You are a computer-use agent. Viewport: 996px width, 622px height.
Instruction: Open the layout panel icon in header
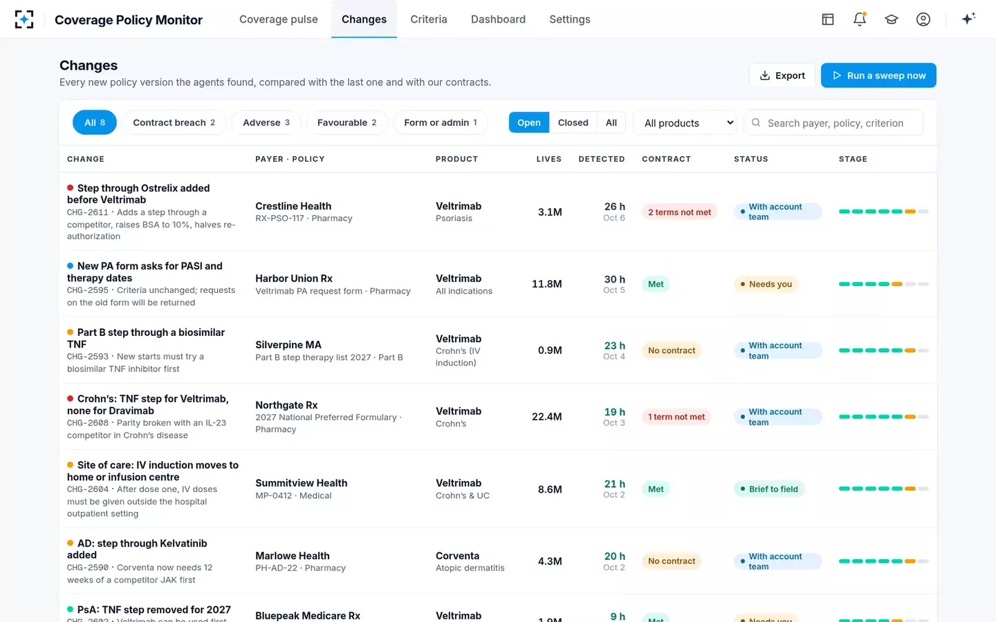[828, 19]
